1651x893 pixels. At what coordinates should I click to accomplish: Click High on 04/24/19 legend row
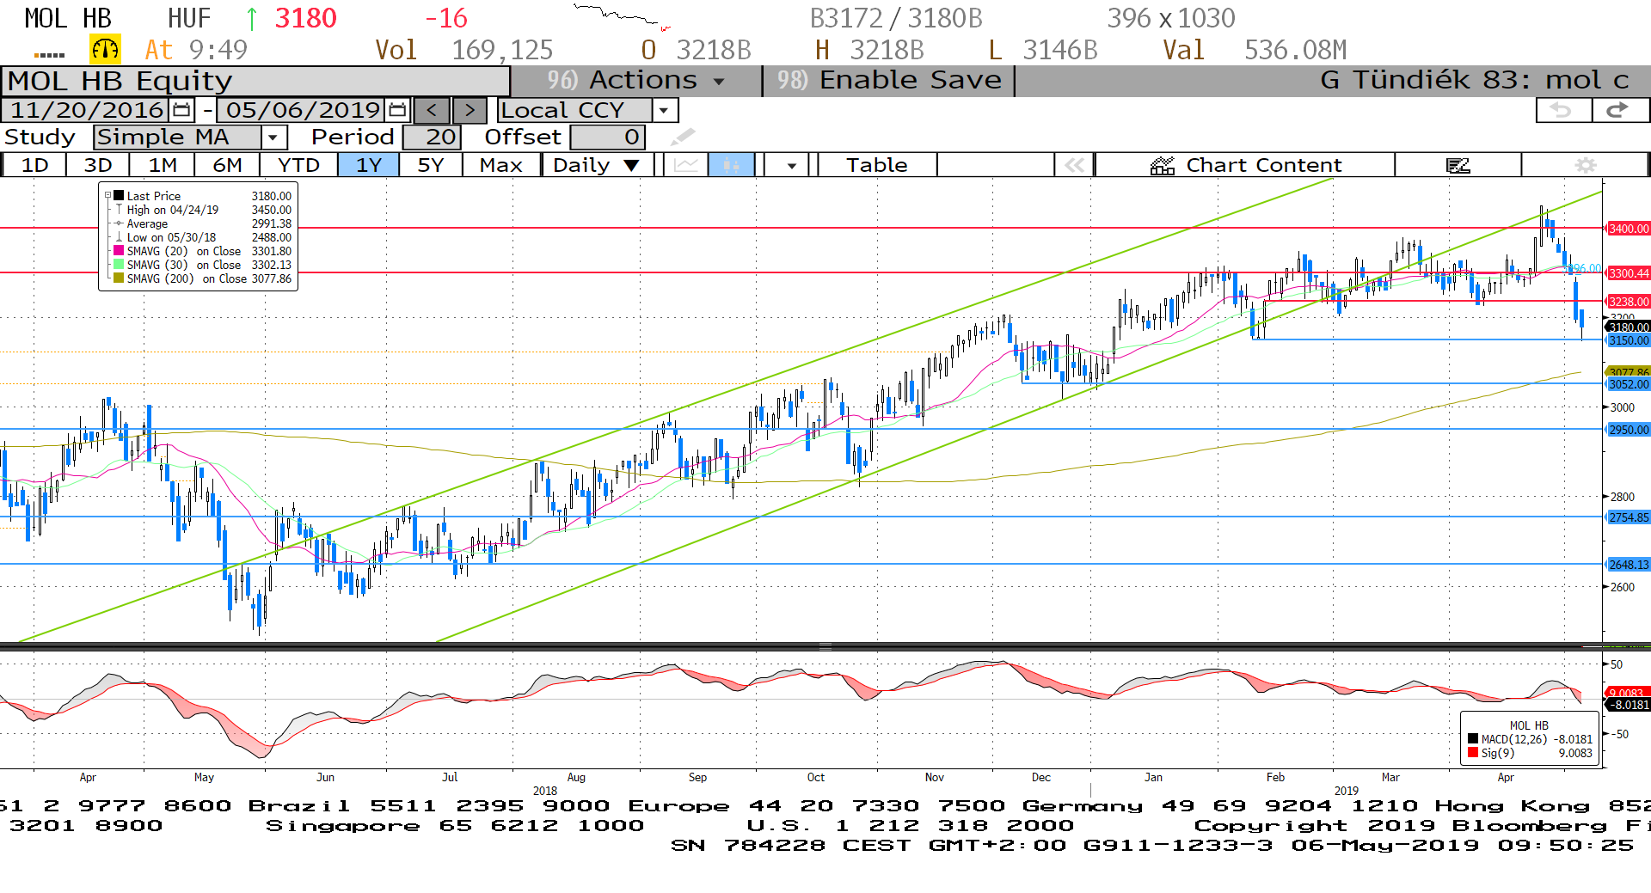pos(203,210)
